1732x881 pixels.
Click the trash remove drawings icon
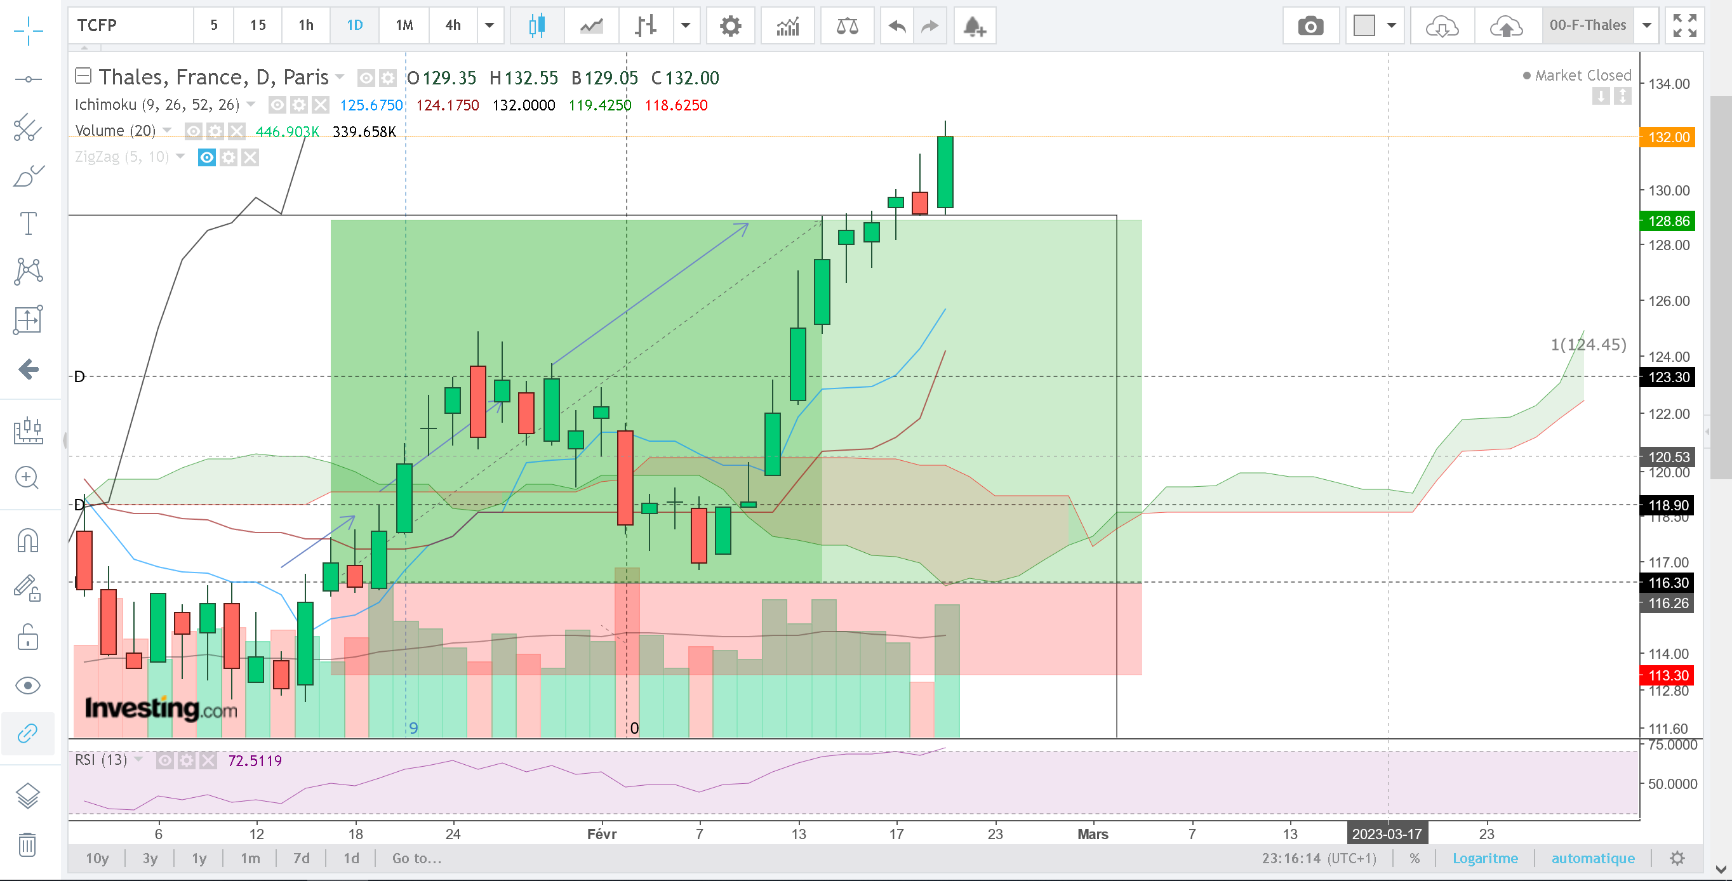(x=27, y=844)
